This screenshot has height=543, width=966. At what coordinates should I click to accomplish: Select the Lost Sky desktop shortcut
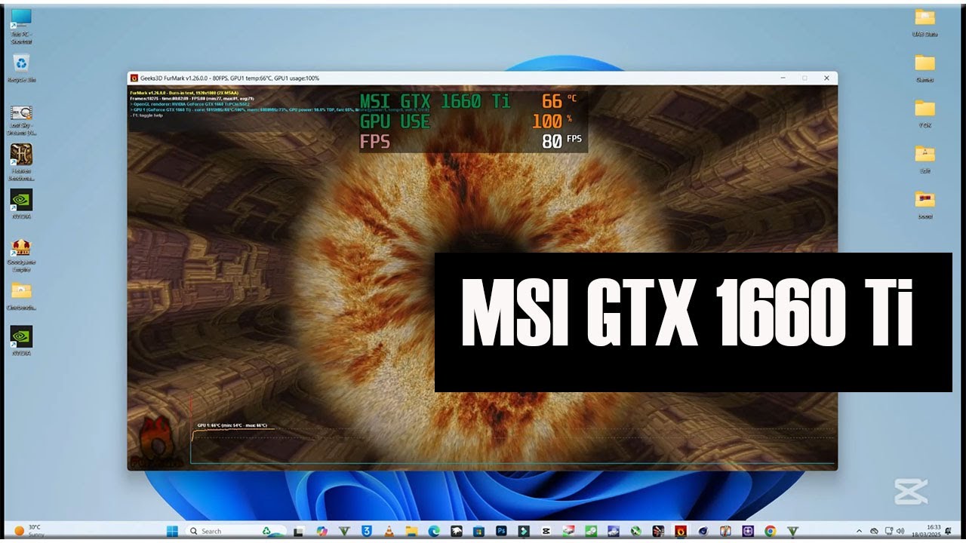click(x=21, y=118)
